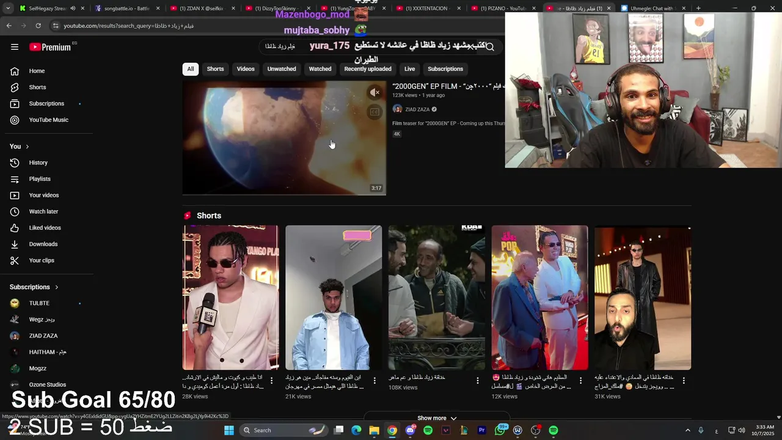Open Discord from the taskbar
Viewport: 782px width, 440px height.
410,430
